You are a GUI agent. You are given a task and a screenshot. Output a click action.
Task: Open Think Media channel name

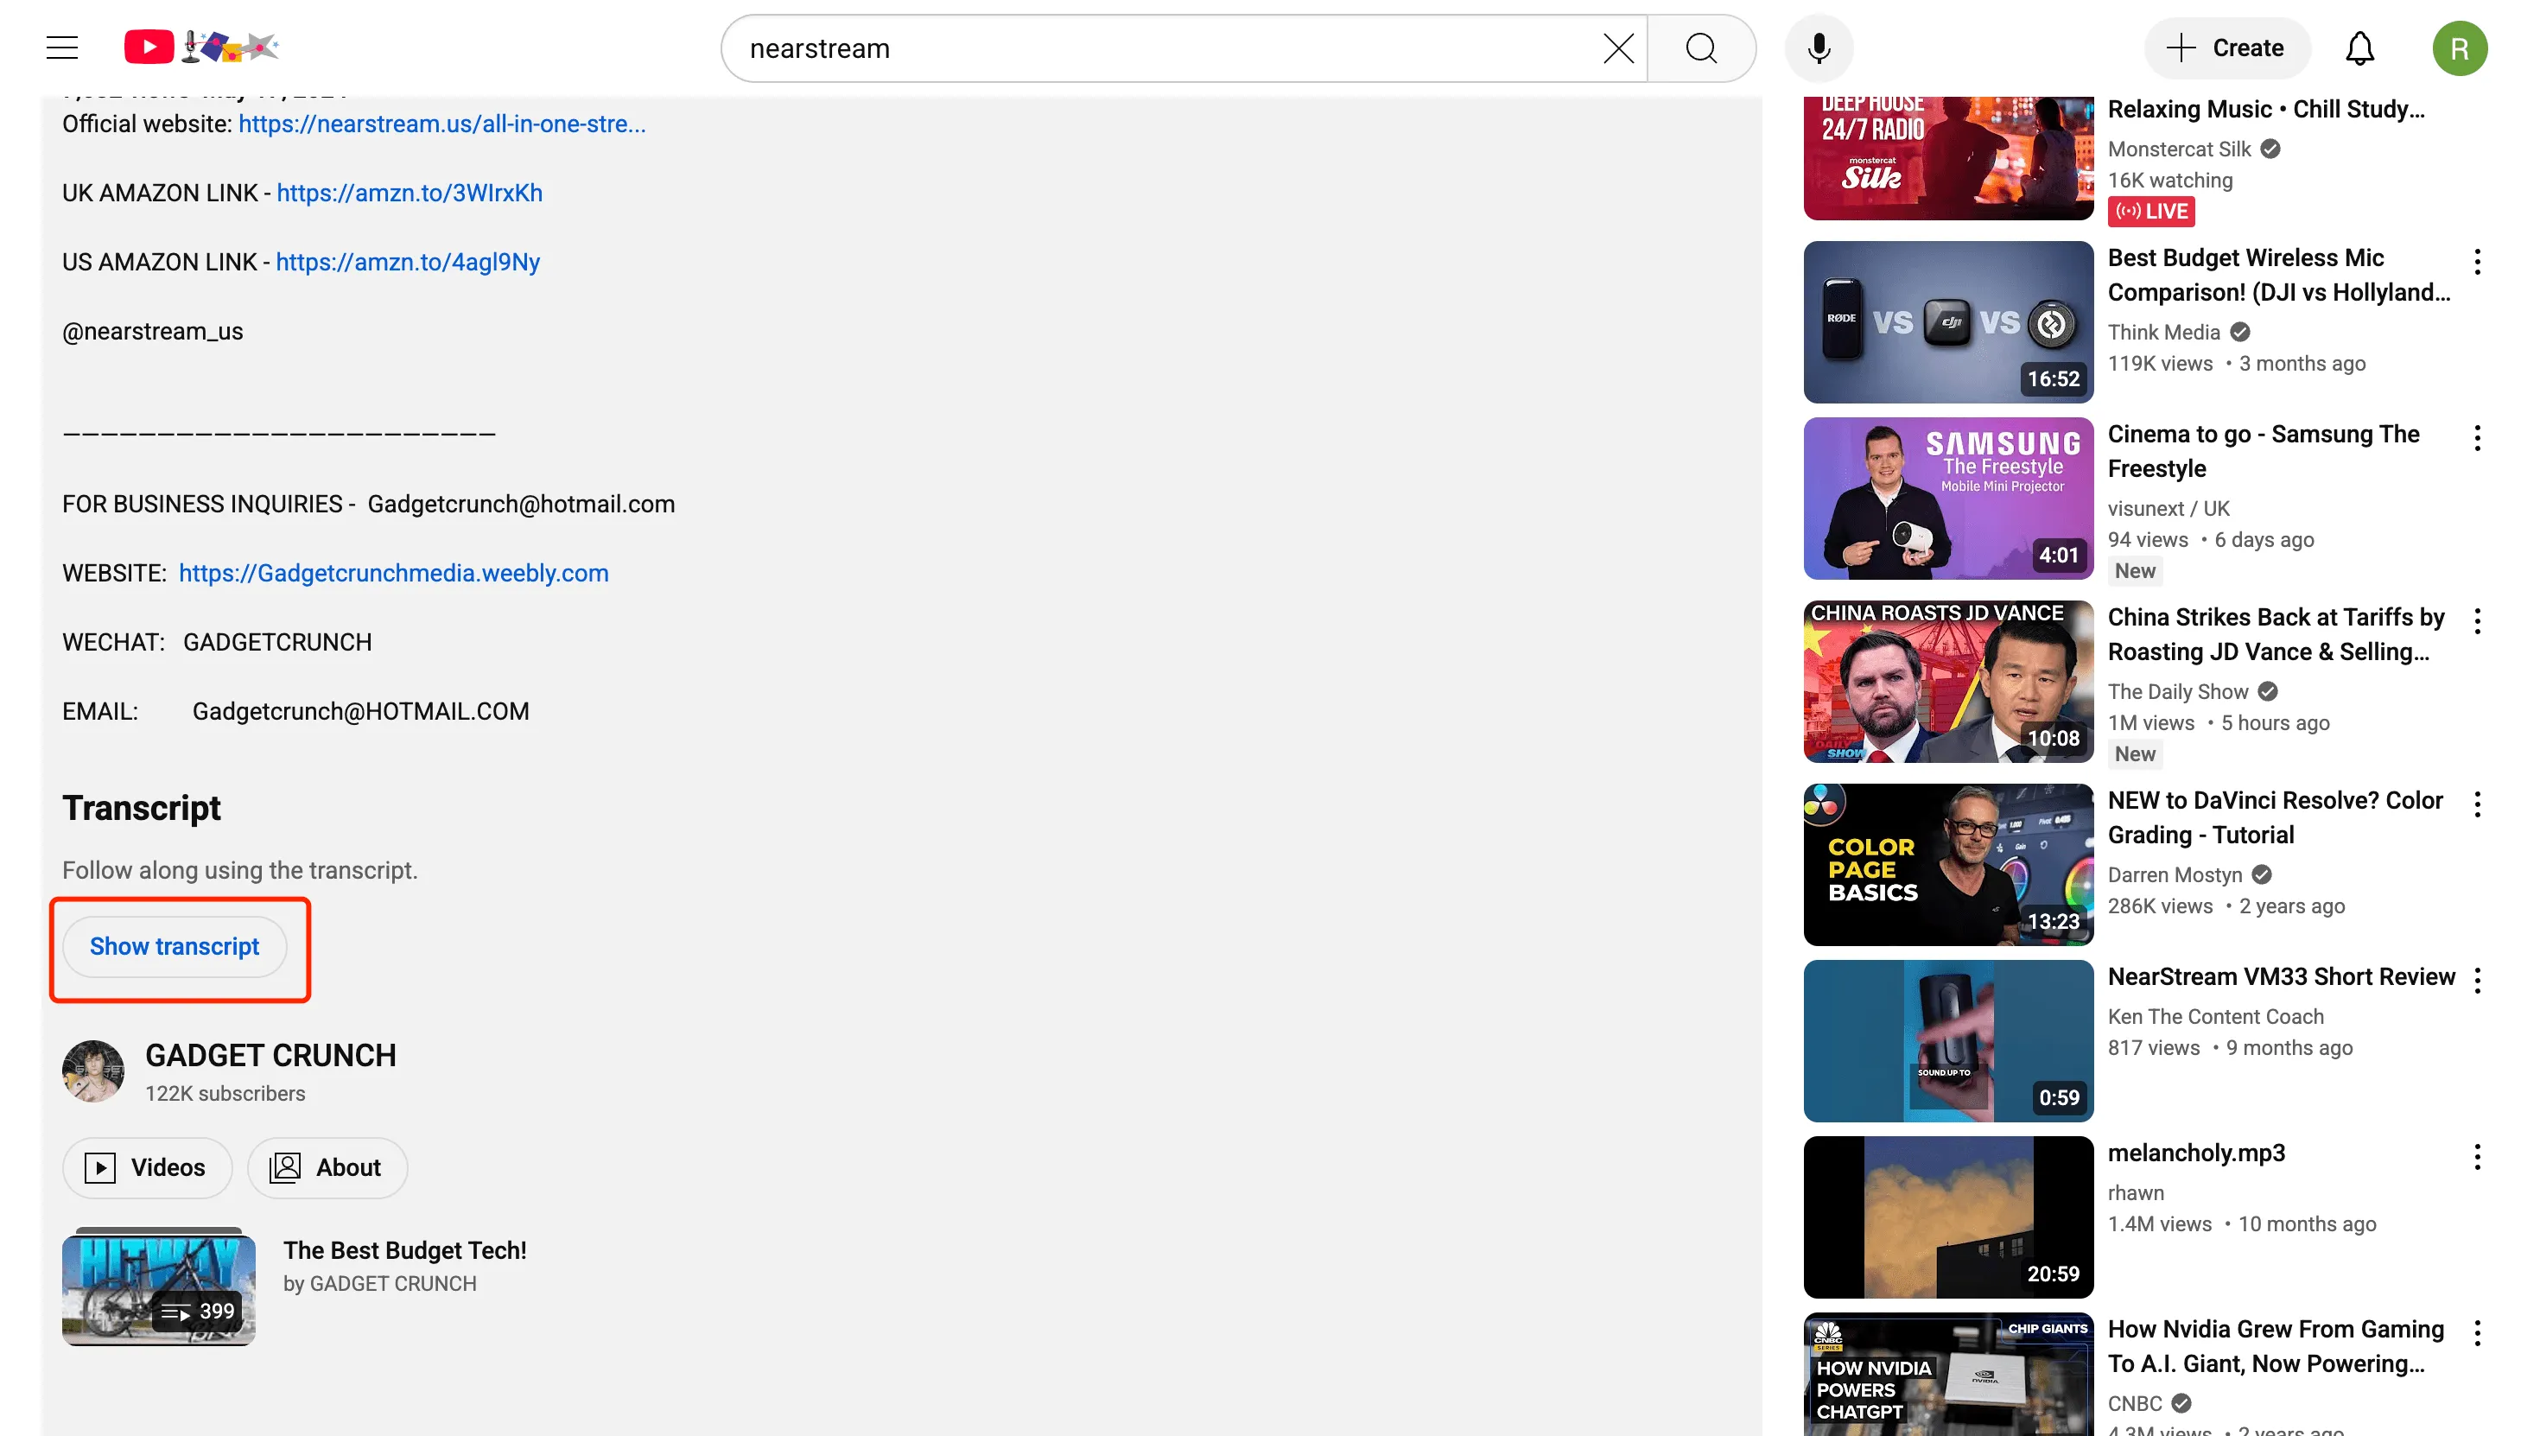(2163, 333)
